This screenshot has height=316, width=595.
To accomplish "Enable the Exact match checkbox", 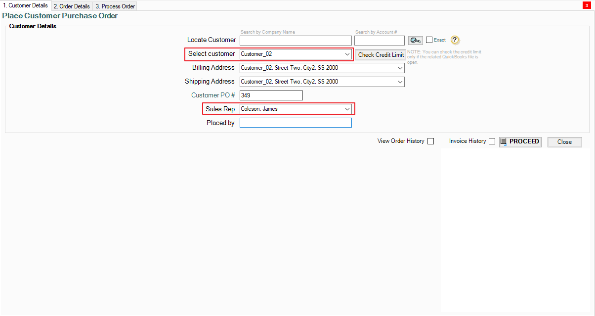I will pos(429,40).
